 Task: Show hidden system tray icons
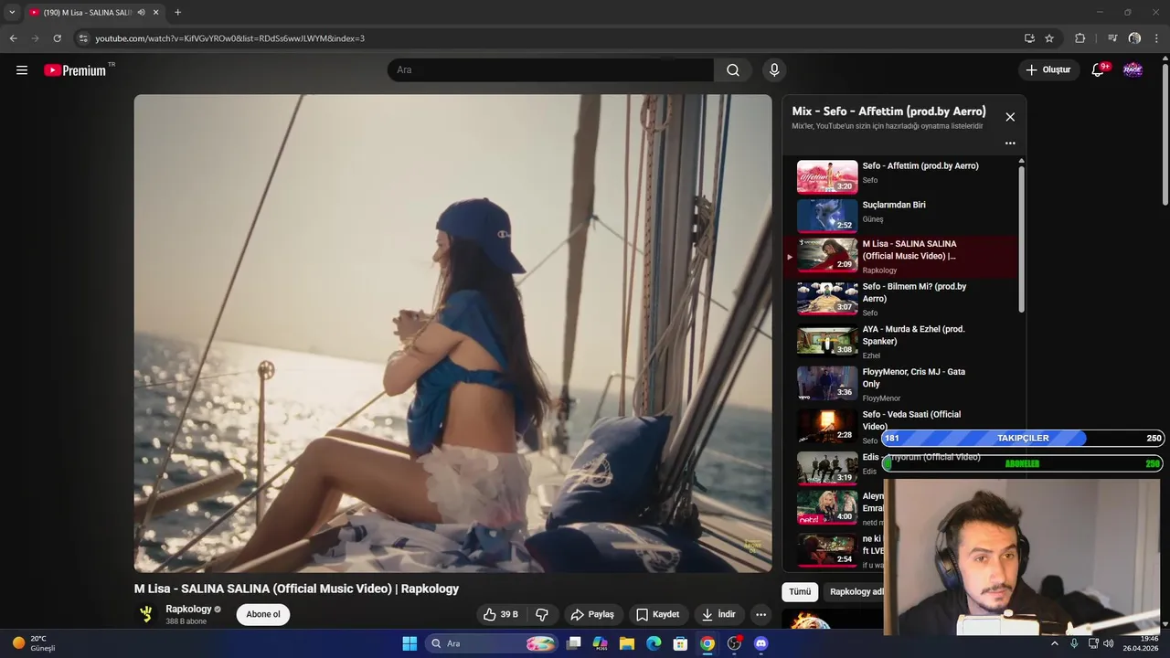coord(1054,643)
